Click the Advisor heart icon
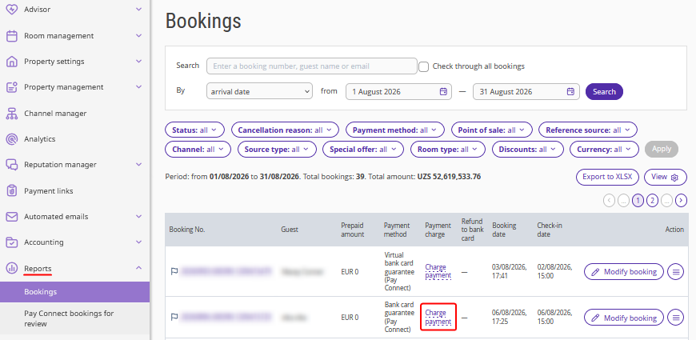 tap(12, 10)
